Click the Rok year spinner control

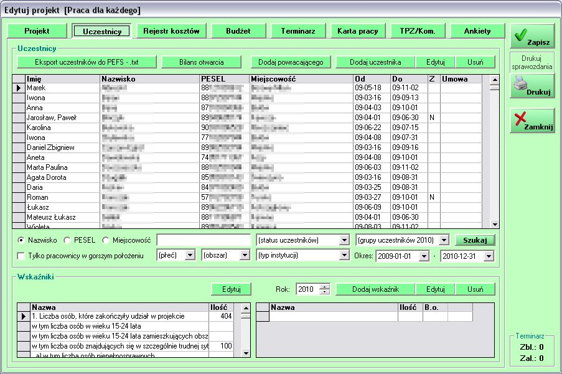324,289
